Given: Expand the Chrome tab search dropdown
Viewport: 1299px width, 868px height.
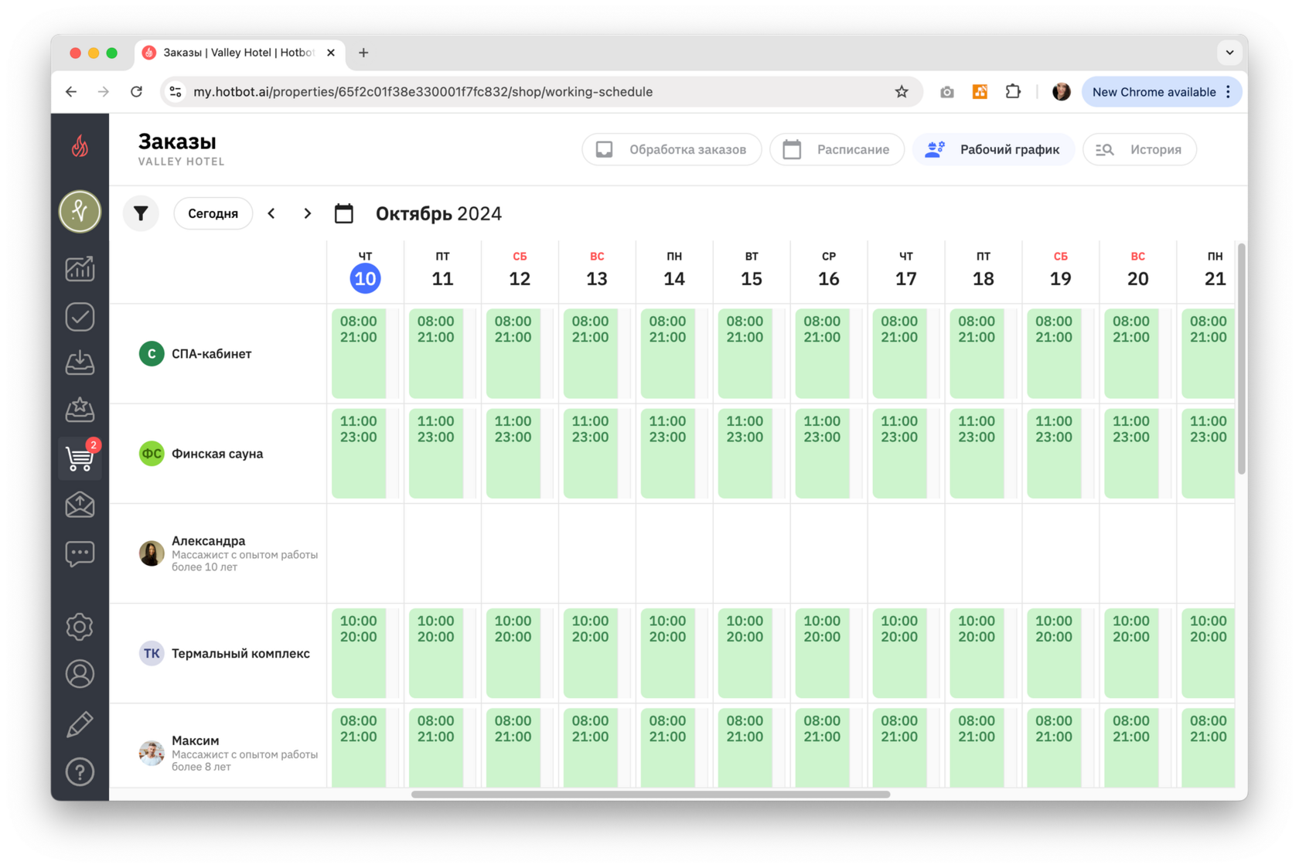Looking at the screenshot, I should coord(1229,53).
